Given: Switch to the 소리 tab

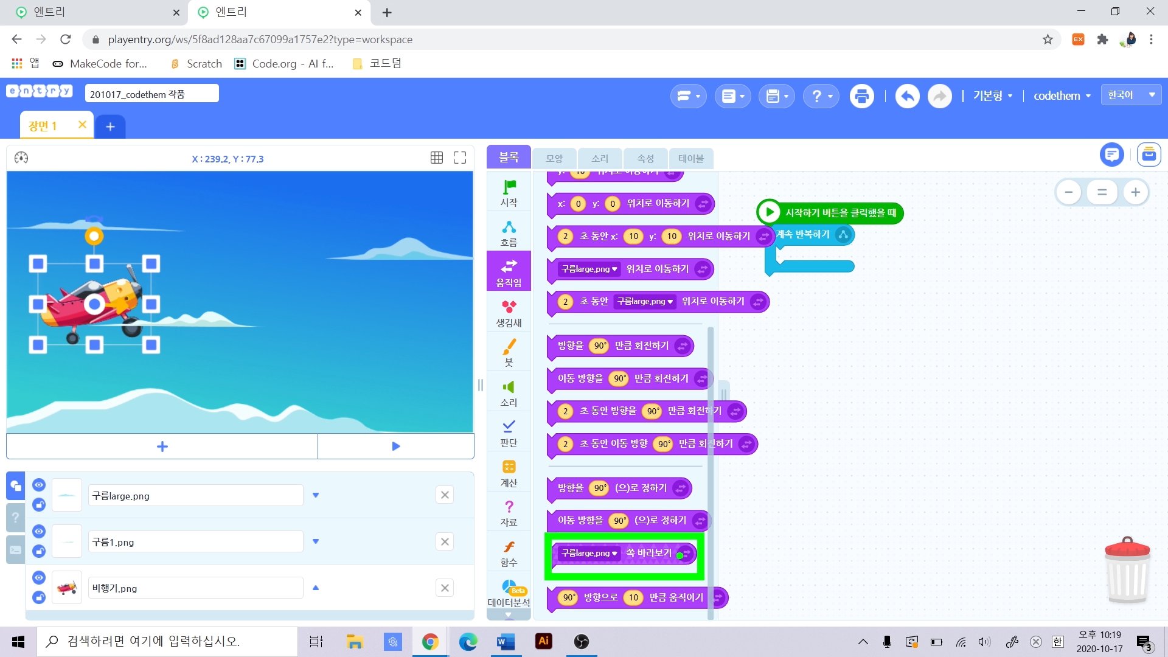Looking at the screenshot, I should click(x=599, y=158).
